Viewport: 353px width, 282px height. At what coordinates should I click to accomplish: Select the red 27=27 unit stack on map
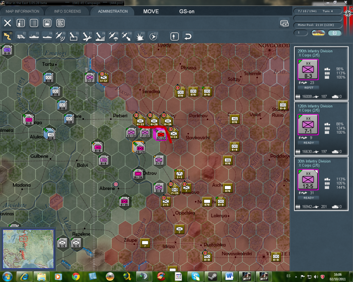tap(161, 135)
